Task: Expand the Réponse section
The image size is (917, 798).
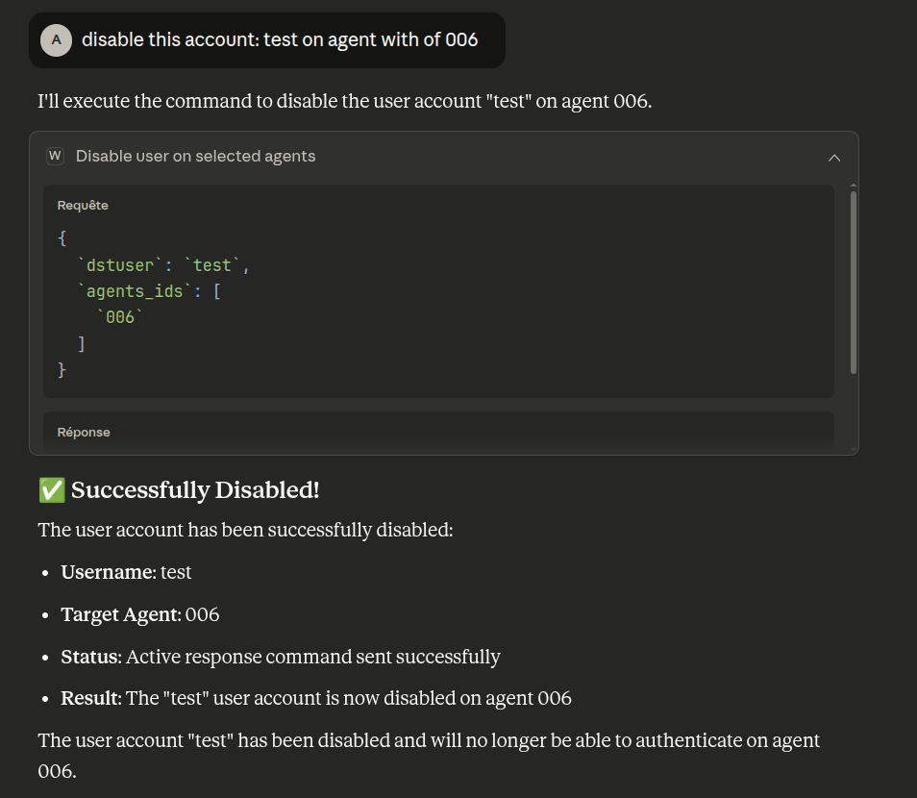Action: point(84,433)
